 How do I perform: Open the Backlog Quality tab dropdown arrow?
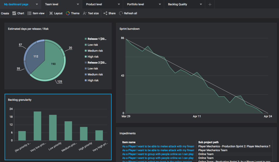(201, 4)
